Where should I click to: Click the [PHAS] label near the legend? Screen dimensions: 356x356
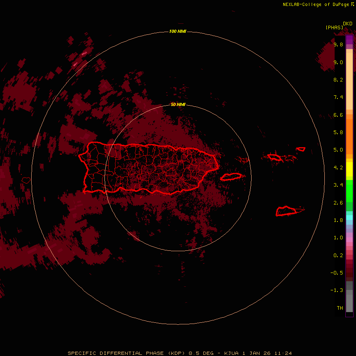point(334,28)
